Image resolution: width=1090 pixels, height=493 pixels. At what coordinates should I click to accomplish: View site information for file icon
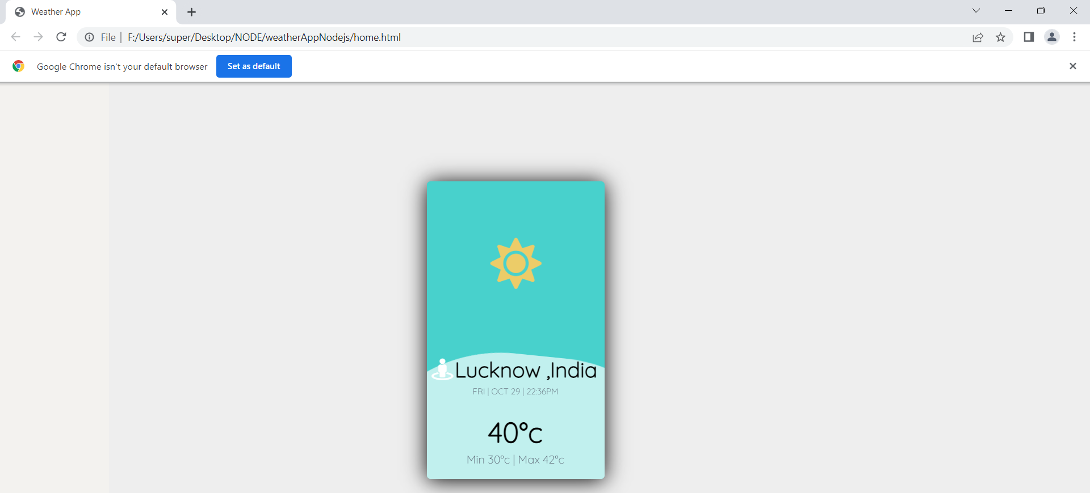90,37
